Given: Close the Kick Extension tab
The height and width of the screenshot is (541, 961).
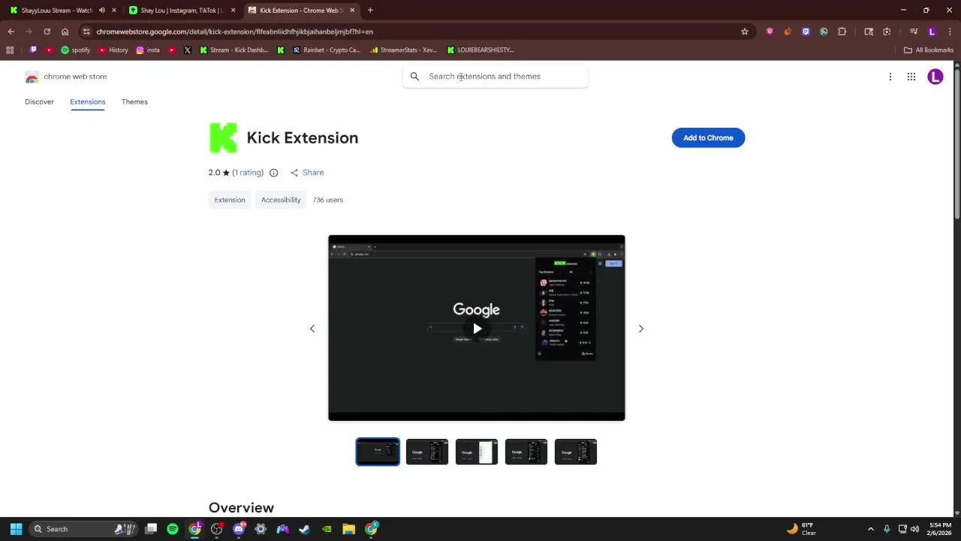Looking at the screenshot, I should [352, 11].
